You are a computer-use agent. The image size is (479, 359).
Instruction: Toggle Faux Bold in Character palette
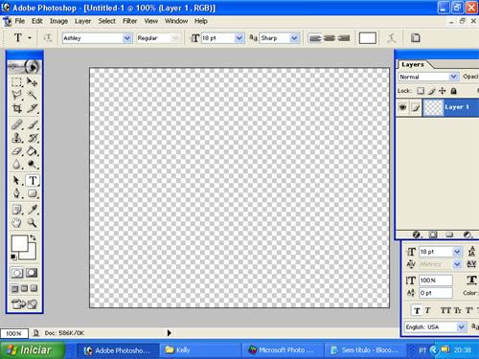417,310
